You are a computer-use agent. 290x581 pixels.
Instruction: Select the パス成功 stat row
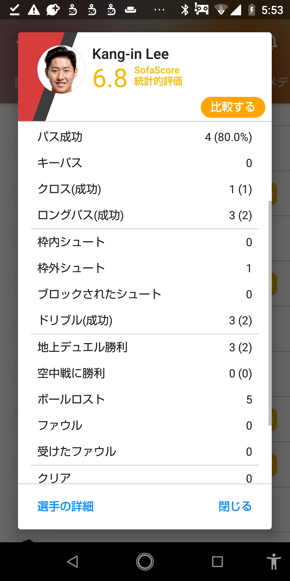tap(145, 137)
